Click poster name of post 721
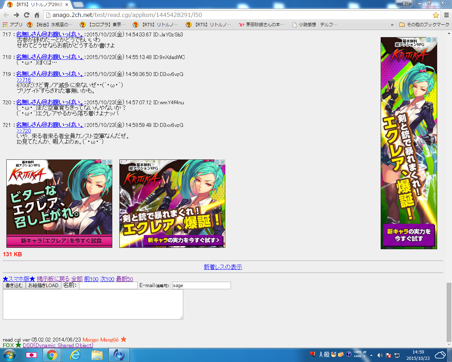 click(49, 125)
